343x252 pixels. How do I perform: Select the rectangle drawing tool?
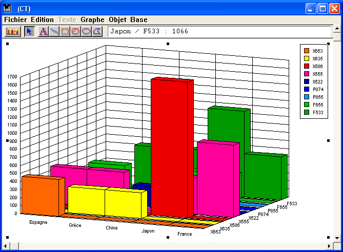(x=65, y=31)
